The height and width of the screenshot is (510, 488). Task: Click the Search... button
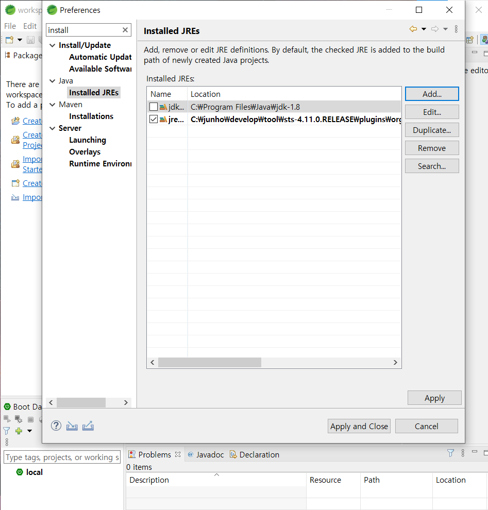coord(432,166)
